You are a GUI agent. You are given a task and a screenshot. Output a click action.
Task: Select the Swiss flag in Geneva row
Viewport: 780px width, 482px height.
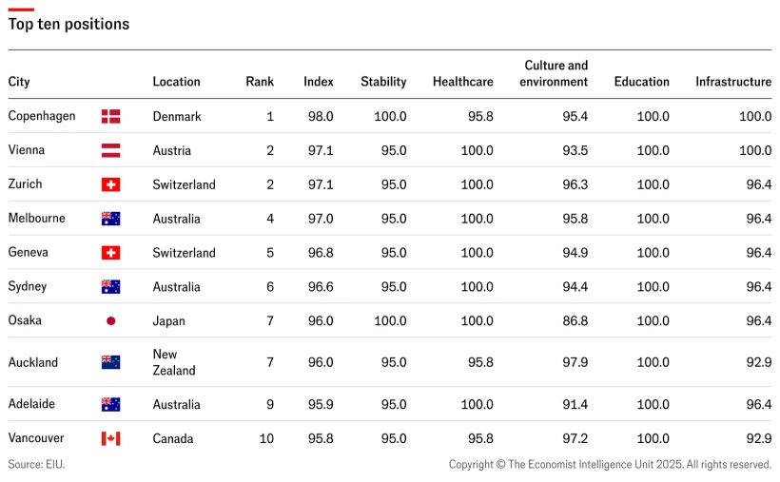110,253
